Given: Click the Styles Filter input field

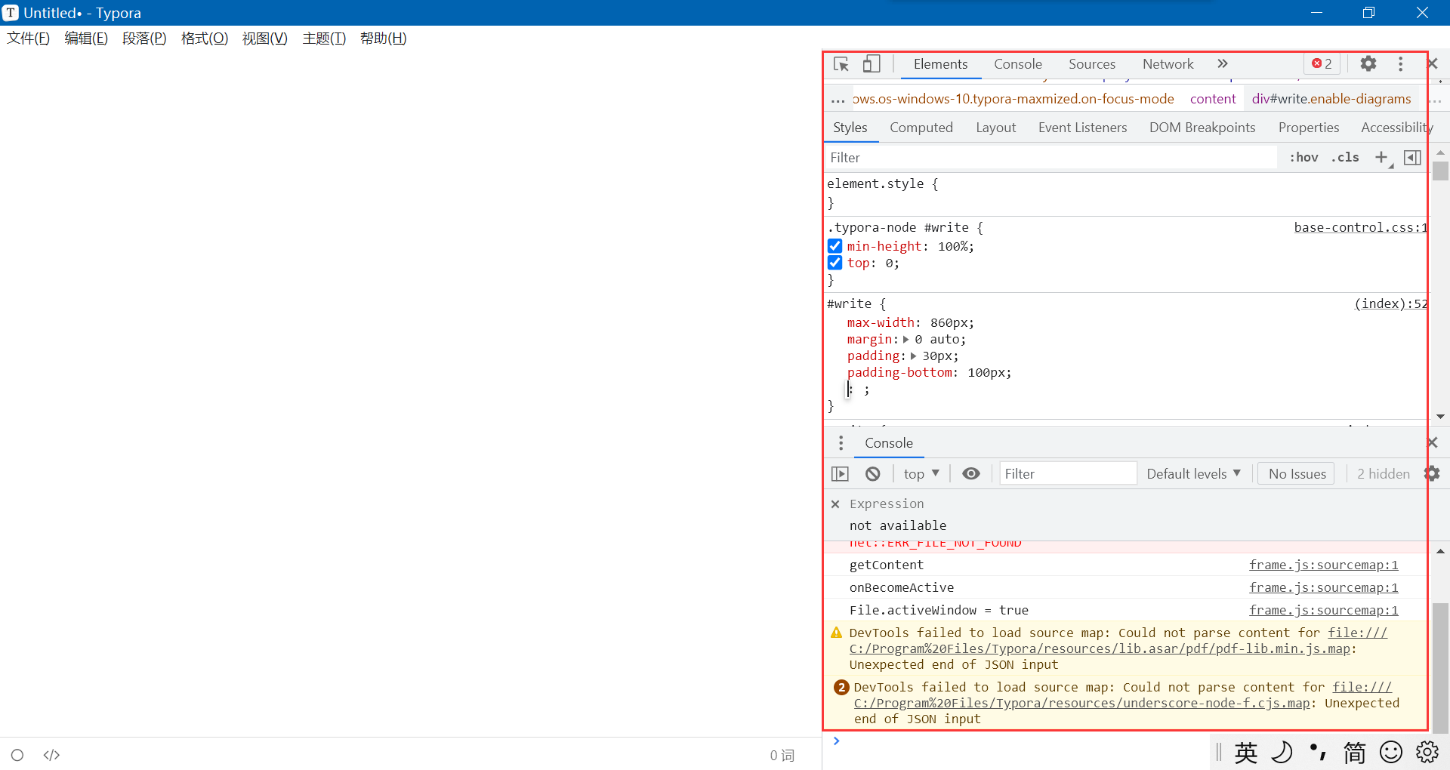Looking at the screenshot, I should pos(1051,158).
